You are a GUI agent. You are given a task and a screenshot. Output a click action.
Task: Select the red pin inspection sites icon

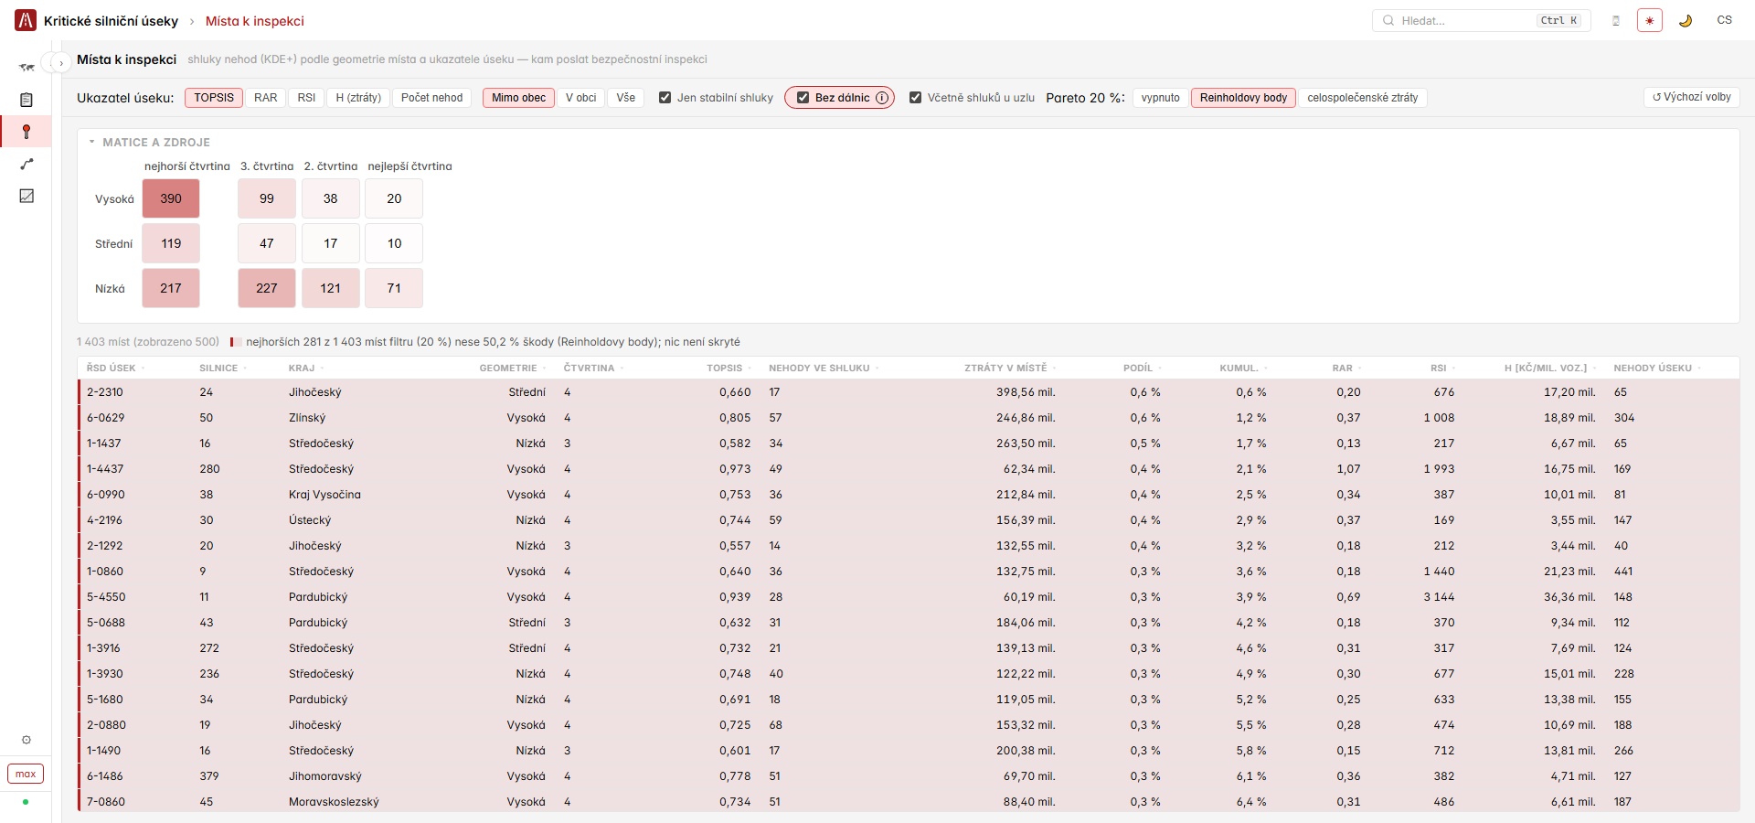point(27,132)
